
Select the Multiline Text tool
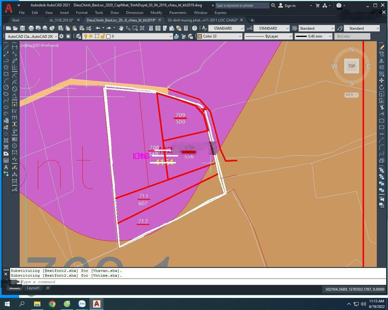pos(6,167)
